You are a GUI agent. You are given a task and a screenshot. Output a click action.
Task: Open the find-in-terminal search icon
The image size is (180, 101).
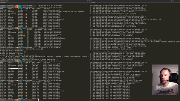click(x=171, y=1)
